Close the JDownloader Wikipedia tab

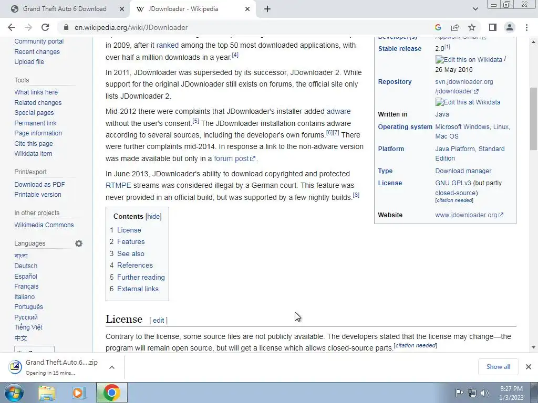(x=247, y=9)
